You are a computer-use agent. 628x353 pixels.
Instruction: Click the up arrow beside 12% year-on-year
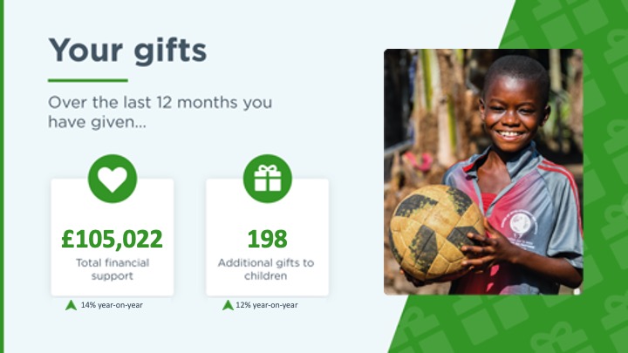coord(228,305)
